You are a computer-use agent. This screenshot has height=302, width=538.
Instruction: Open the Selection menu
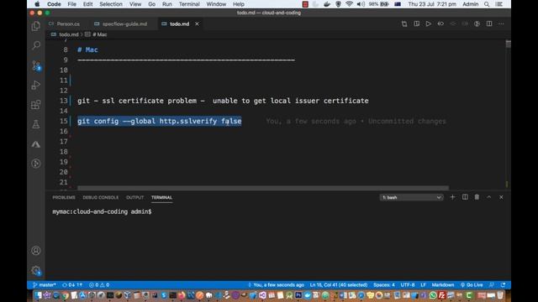111,4
